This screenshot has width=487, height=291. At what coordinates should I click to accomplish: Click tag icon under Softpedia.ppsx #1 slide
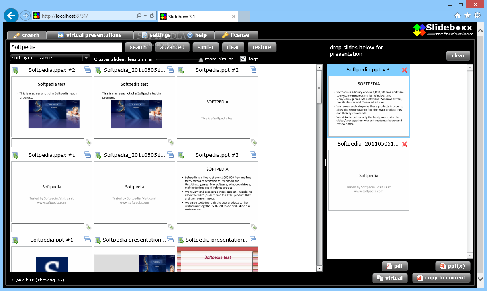[88, 228]
